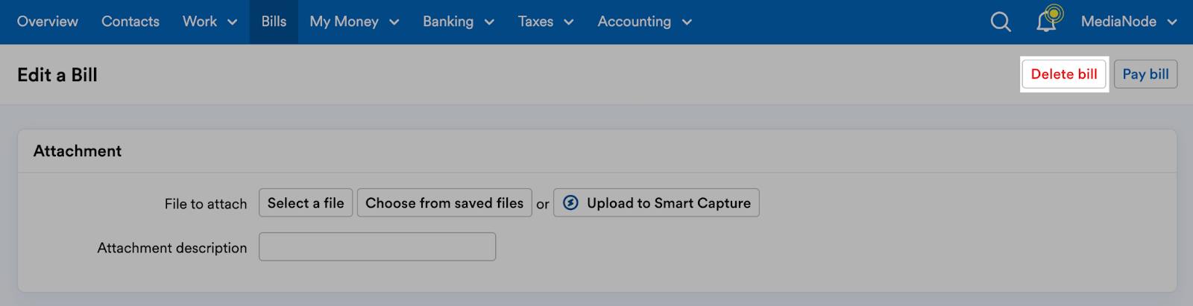Click the Attachment section heading

click(x=78, y=150)
